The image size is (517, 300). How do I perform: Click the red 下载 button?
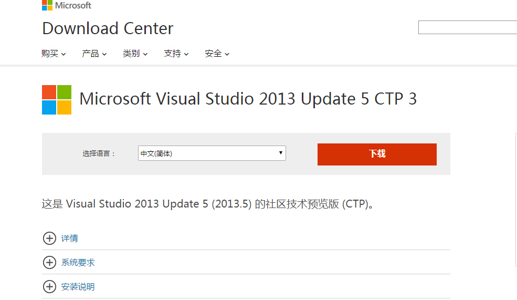tap(377, 154)
